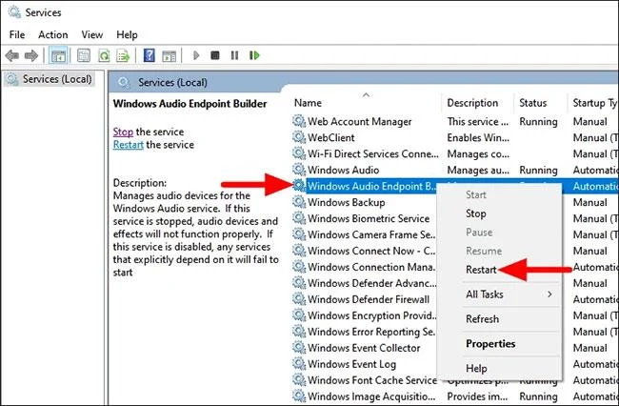Expand the All Tasks submenu arrow
Screen dimensions: 619x406
point(549,294)
